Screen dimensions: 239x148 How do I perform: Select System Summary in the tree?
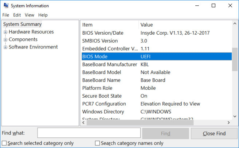(x=22, y=24)
